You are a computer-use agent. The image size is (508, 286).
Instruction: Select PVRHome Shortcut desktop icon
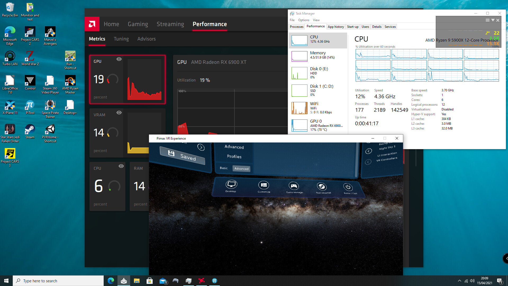pyautogui.click(x=50, y=133)
